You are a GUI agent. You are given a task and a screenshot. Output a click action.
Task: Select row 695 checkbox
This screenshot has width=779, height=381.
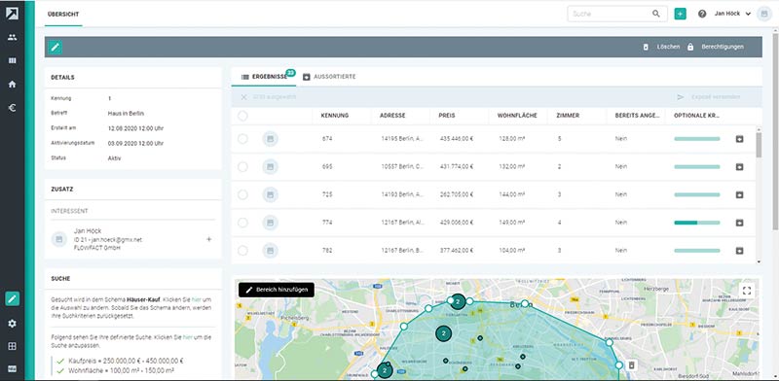[242, 167]
